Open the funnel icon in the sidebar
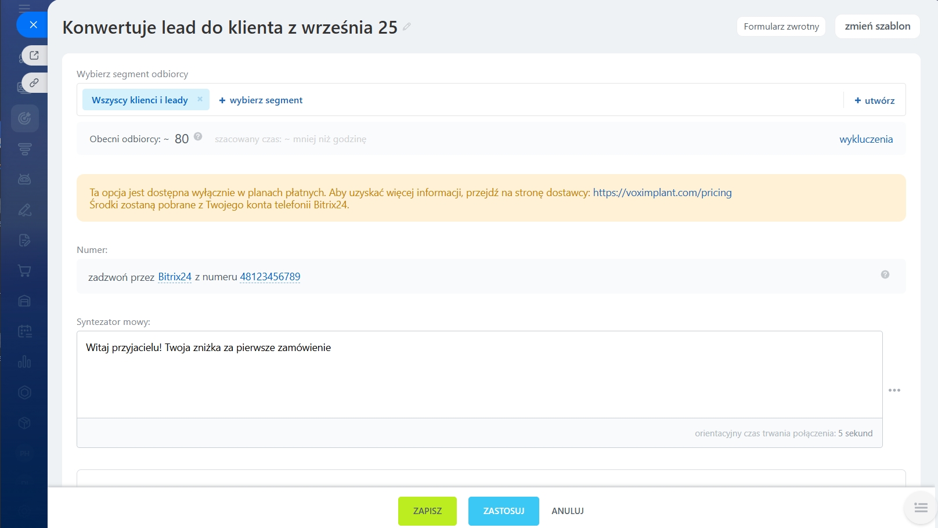 pyautogui.click(x=24, y=149)
